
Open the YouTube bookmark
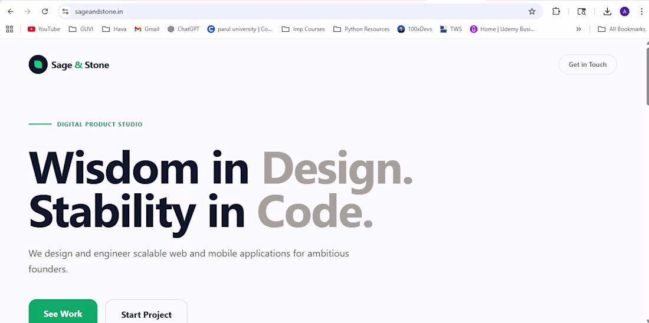click(x=44, y=29)
